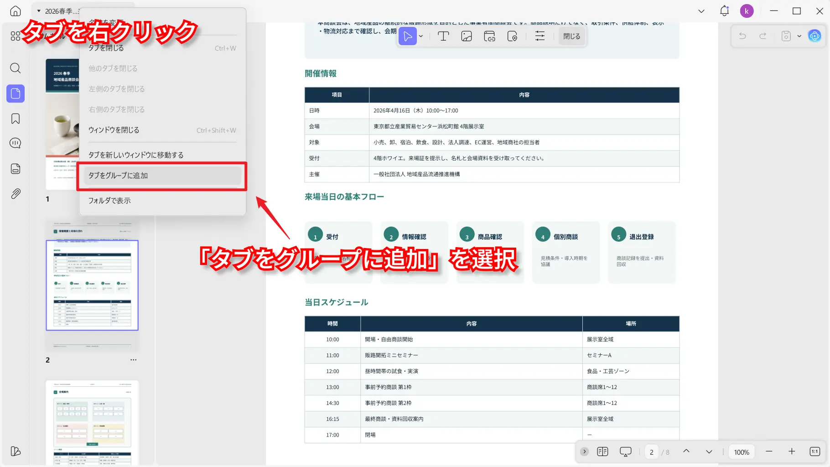Click the save document icon

(786, 36)
